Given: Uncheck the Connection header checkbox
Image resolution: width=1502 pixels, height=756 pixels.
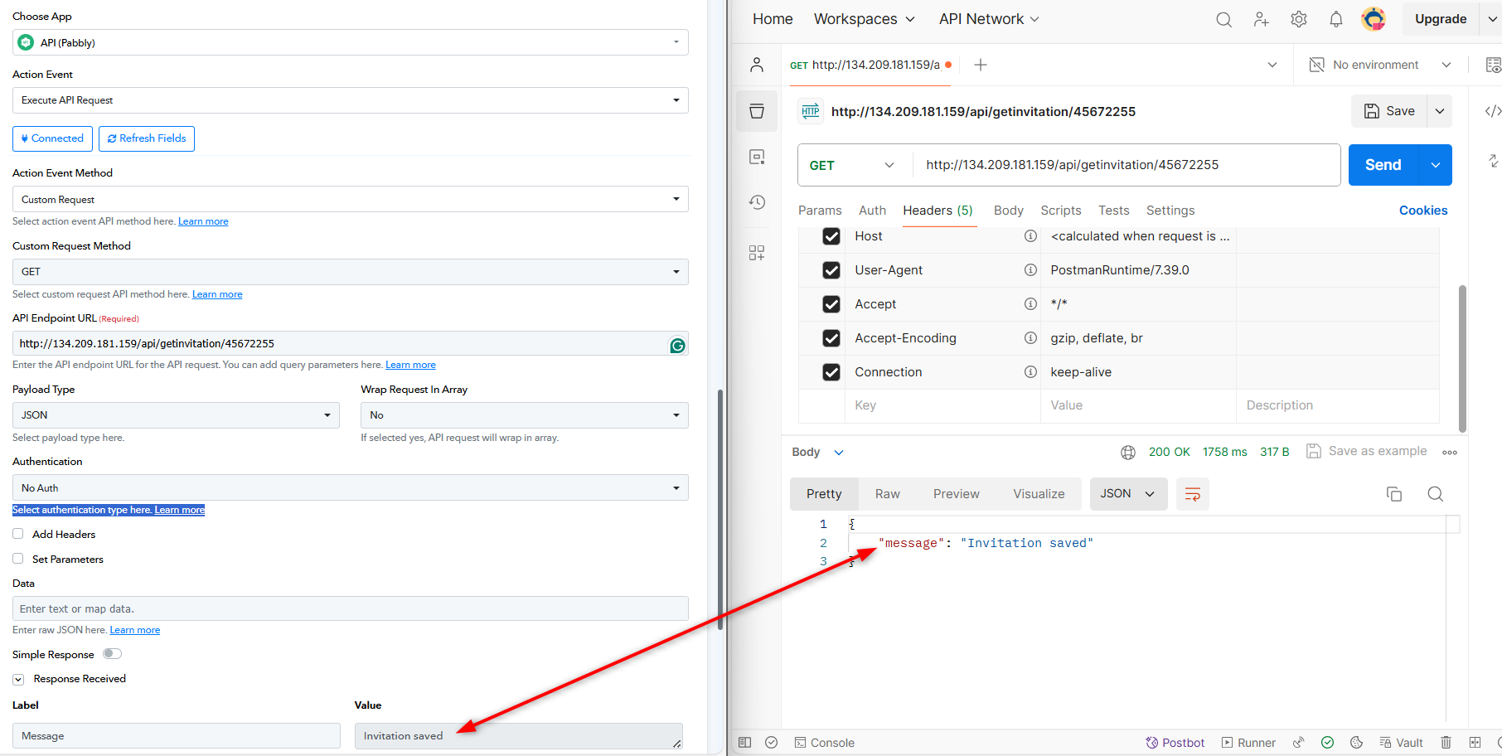Looking at the screenshot, I should pos(831,372).
